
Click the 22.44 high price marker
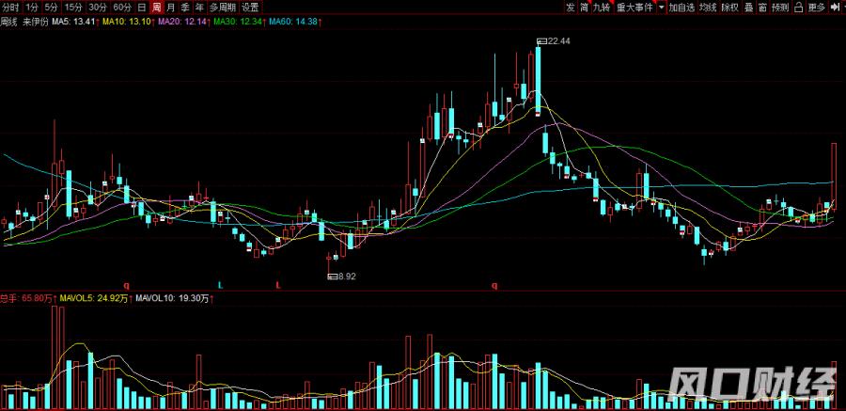pyautogui.click(x=558, y=41)
